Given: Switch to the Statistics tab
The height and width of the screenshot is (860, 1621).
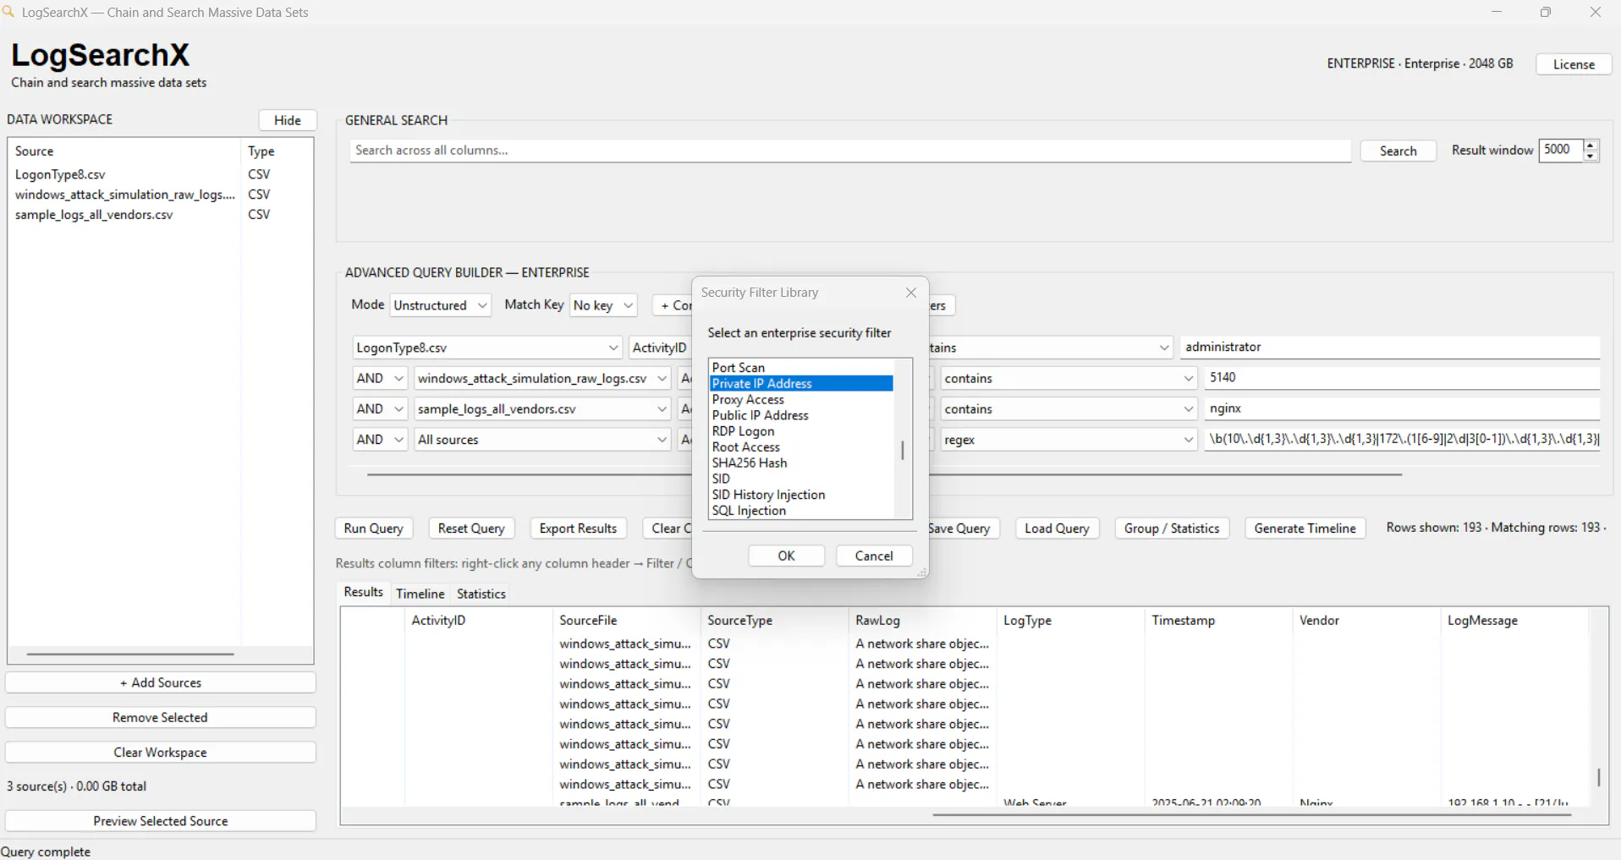Looking at the screenshot, I should tap(481, 594).
